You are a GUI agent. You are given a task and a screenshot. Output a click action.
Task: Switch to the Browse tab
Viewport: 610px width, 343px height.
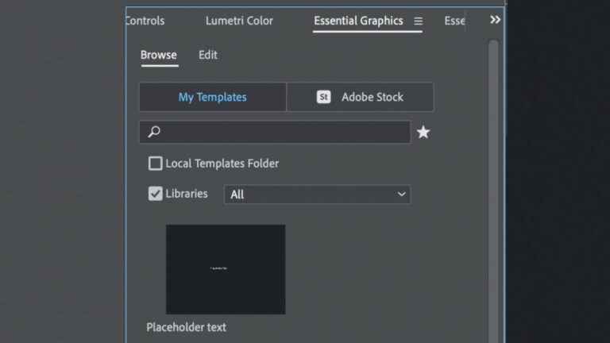pyautogui.click(x=159, y=55)
